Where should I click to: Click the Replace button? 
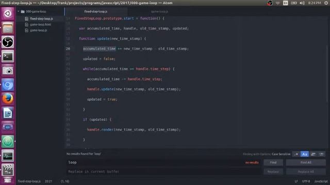(273, 172)
